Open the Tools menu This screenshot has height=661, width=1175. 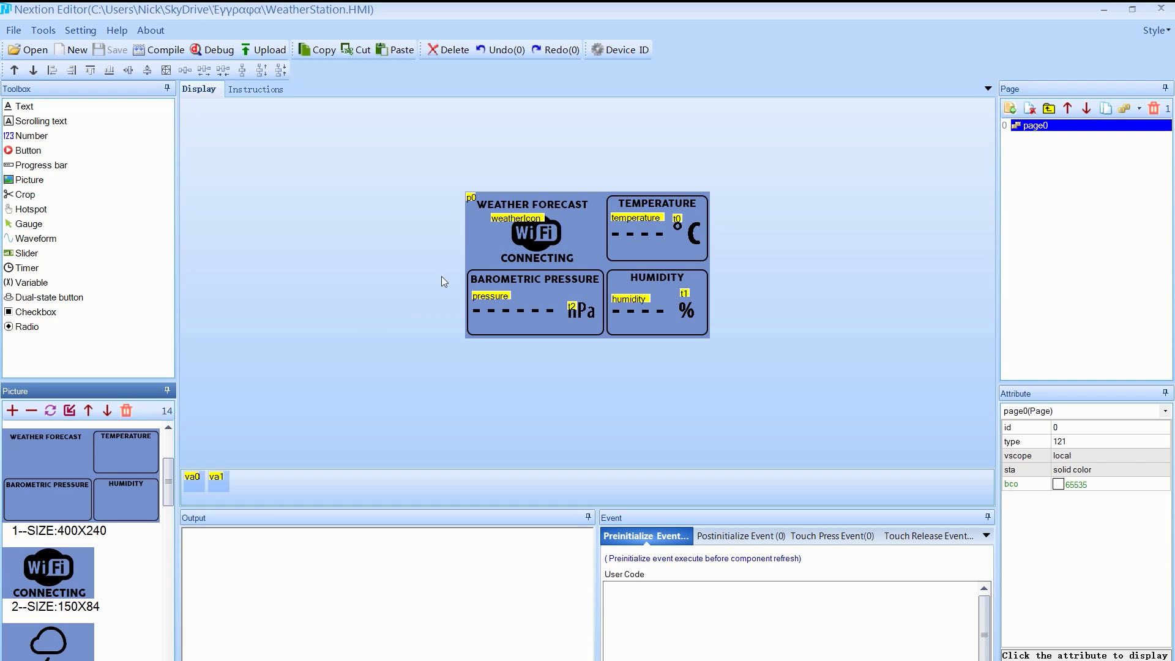pos(43,30)
